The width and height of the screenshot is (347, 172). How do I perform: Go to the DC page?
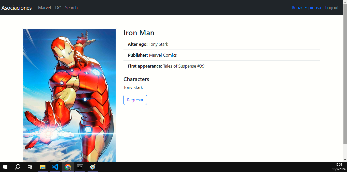click(58, 8)
